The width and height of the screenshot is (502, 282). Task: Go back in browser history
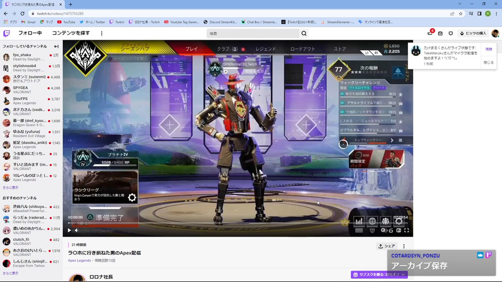[6, 14]
